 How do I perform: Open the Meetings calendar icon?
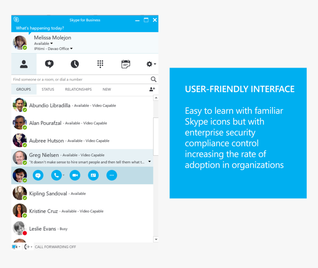point(126,64)
